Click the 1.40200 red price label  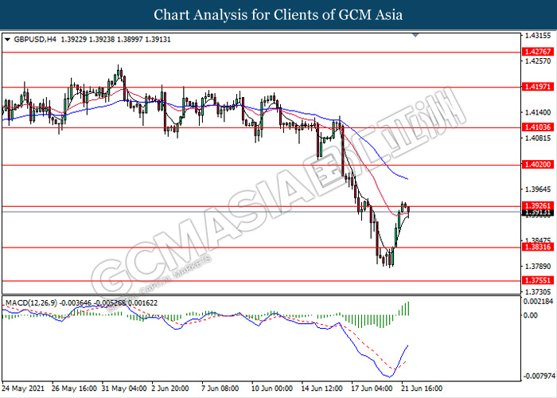(x=538, y=165)
